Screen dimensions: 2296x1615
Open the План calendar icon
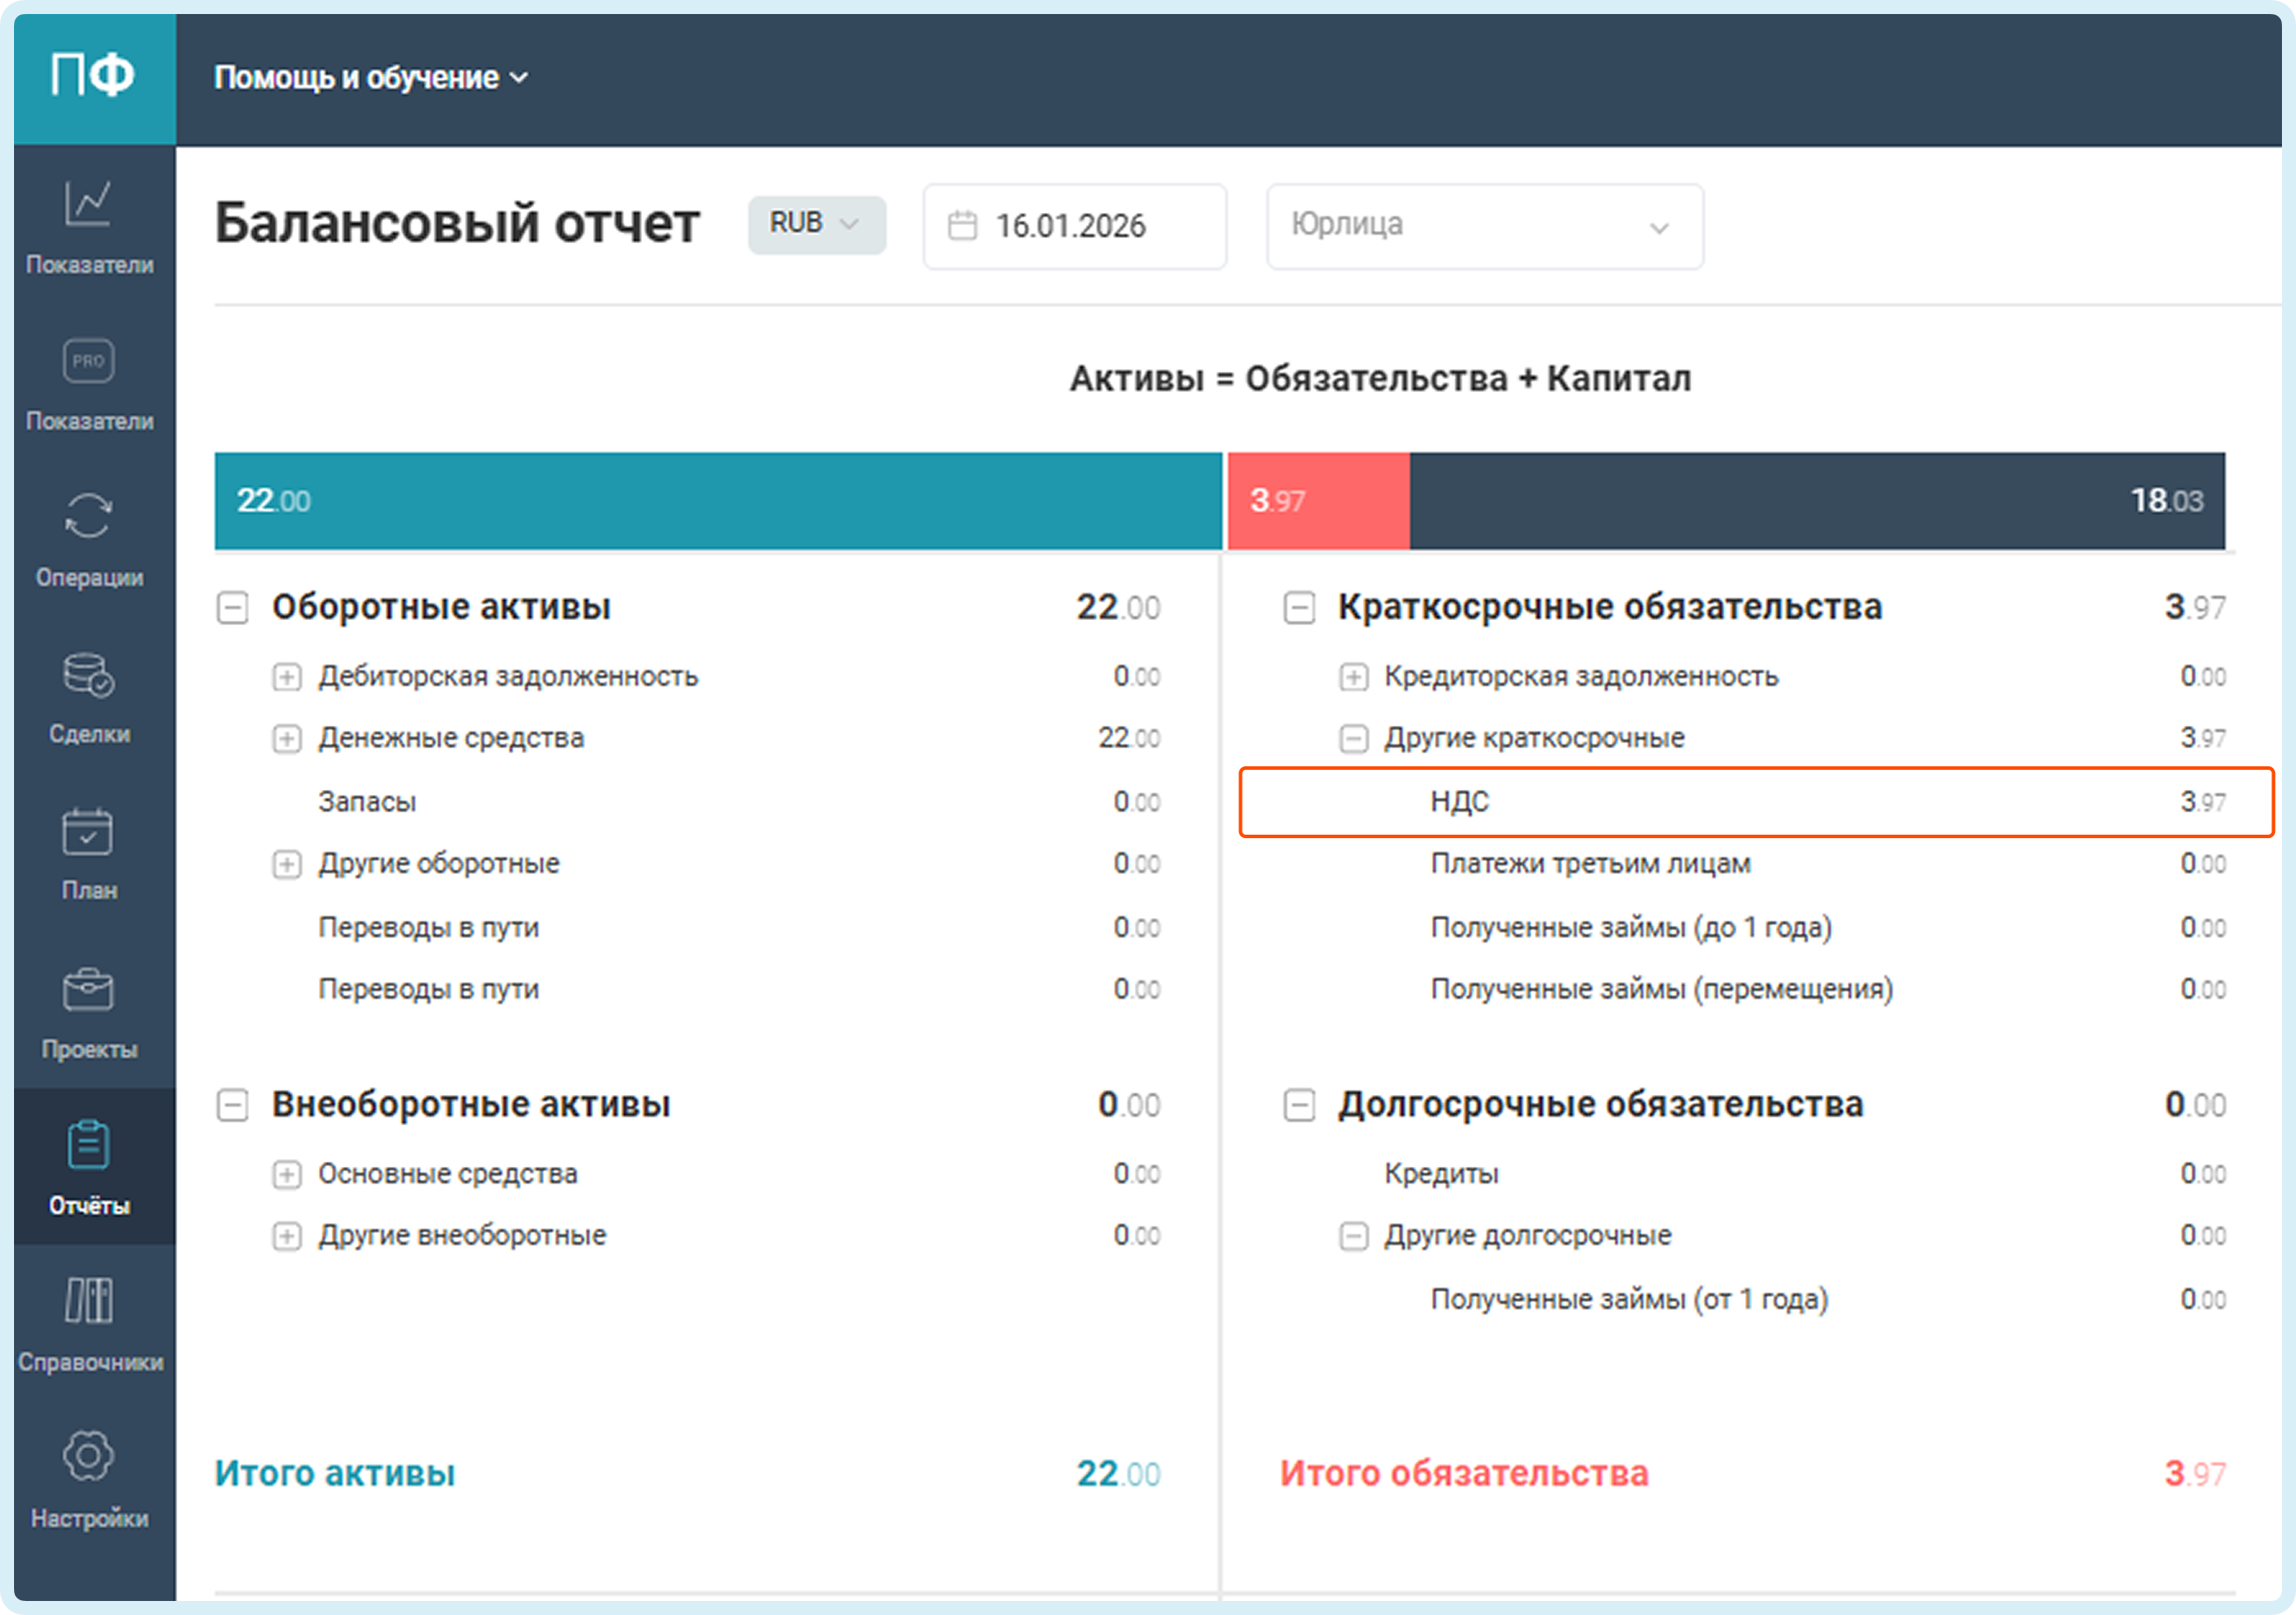88,832
